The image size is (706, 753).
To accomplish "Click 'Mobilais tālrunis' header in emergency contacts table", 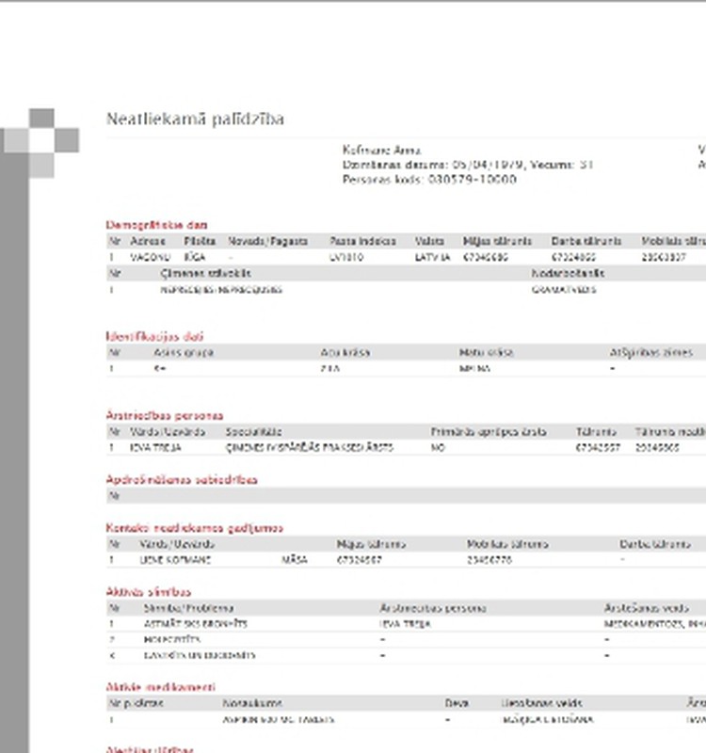I will 507,544.
